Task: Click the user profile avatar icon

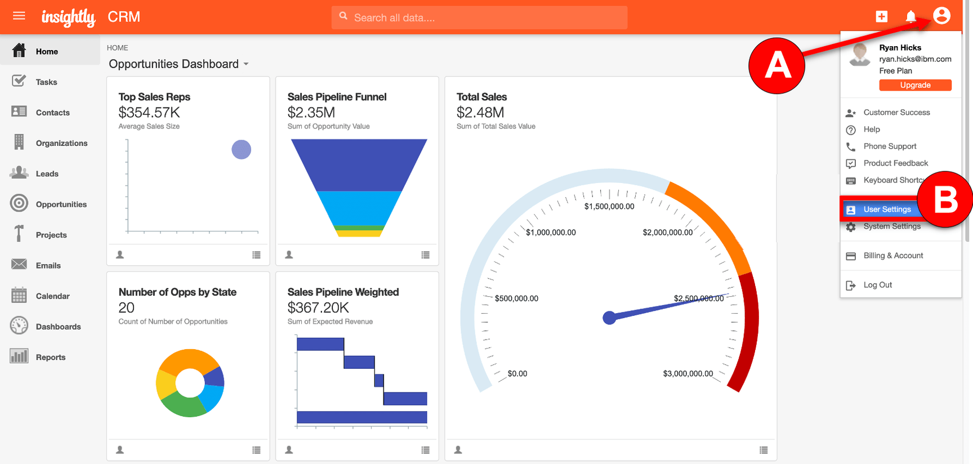Action: click(941, 16)
